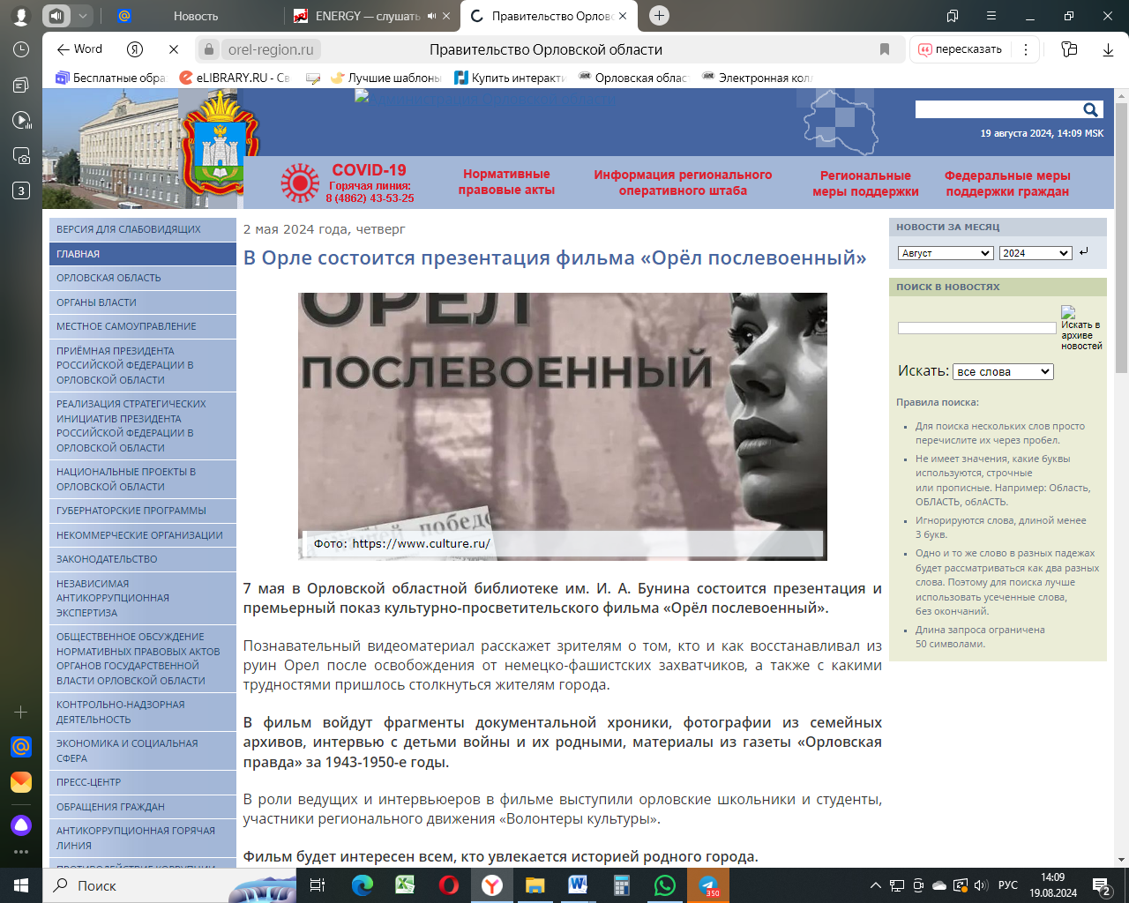The height and width of the screenshot is (903, 1129).
Task: Expand the 'все слова' search mode dropdown
Action: click(1003, 371)
